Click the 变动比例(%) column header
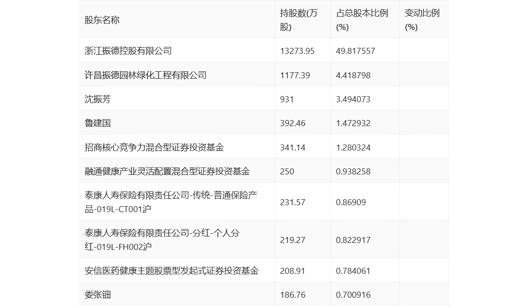The image size is (528, 306). click(422, 20)
